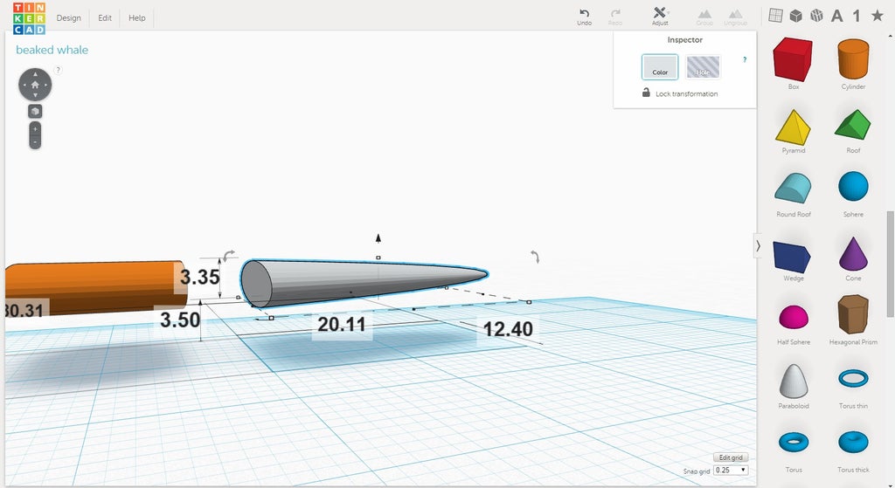Zoom out with the minus button
The image size is (895, 488).
click(35, 142)
